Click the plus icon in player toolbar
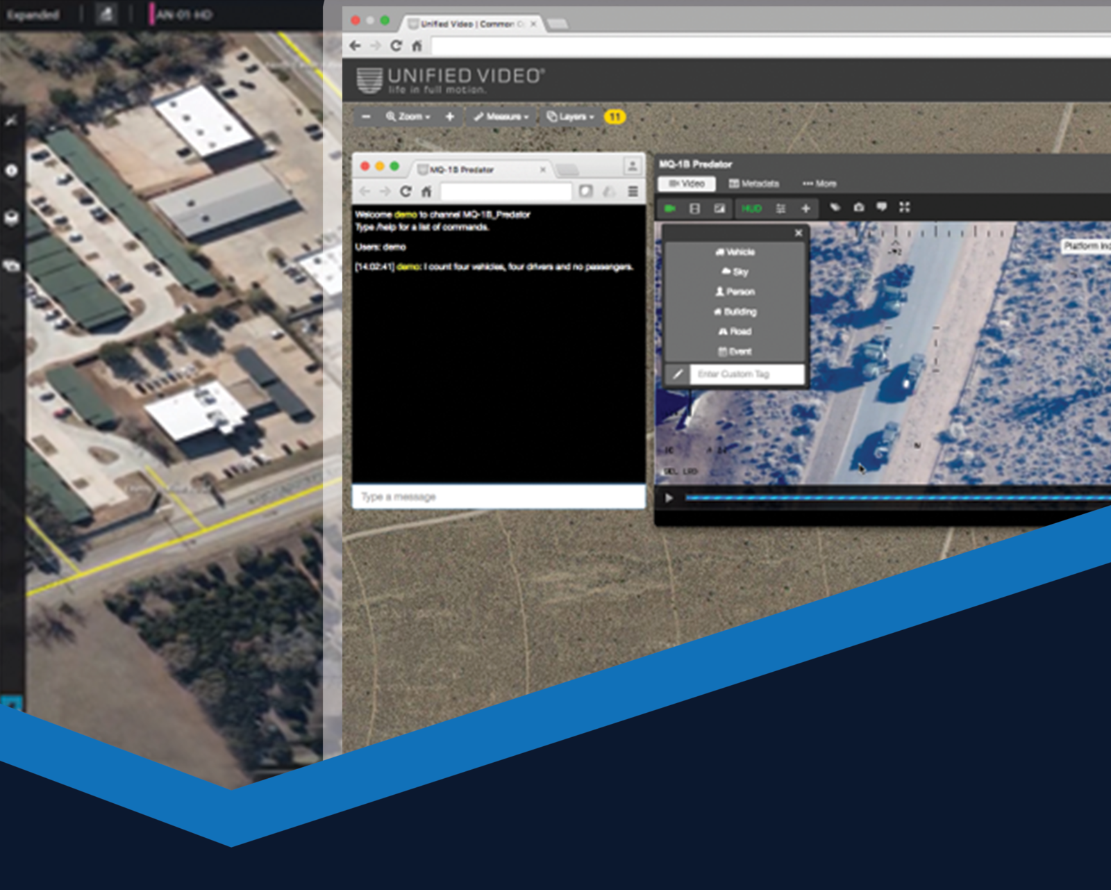This screenshot has height=890, width=1111. click(805, 208)
